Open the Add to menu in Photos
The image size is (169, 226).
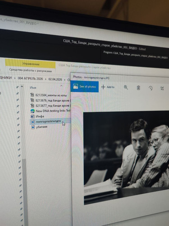108,87
